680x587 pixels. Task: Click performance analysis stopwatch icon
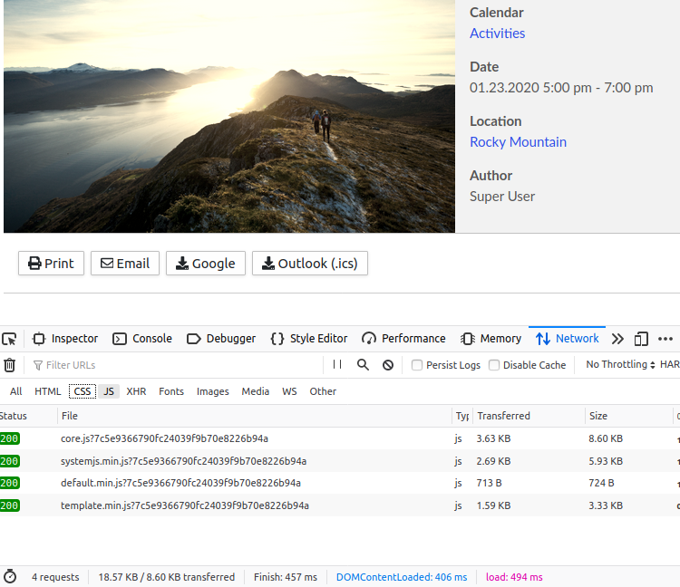[x=10, y=577]
